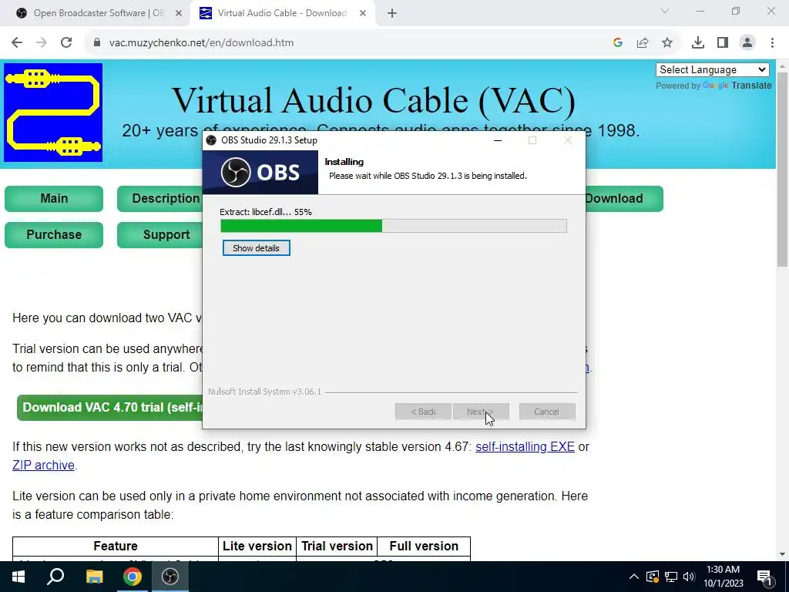
Task: Click the site padlock icon
Action: click(97, 43)
